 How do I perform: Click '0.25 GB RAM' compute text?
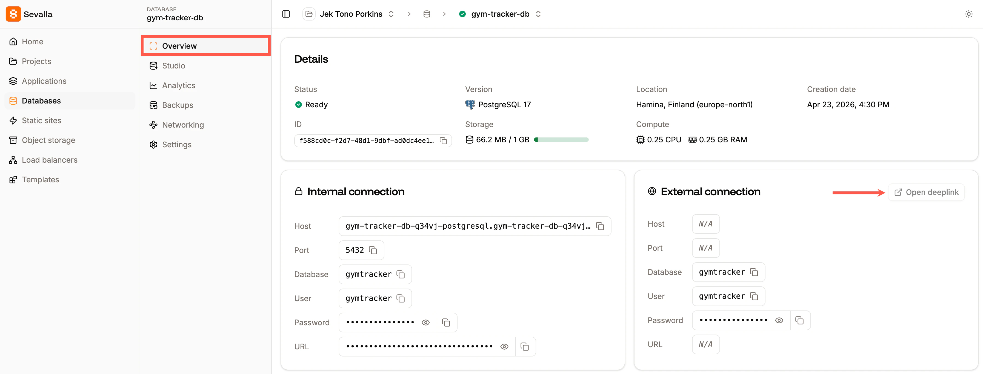pos(723,140)
